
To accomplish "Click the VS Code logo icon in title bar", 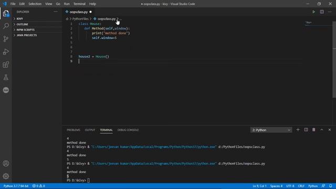I will tap(5, 4).
